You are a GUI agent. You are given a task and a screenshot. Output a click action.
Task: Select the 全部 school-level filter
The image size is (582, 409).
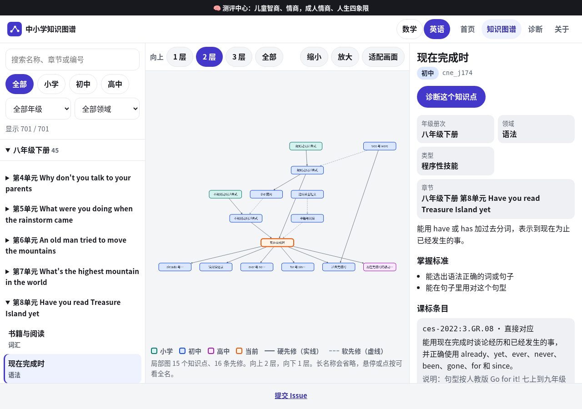click(20, 84)
